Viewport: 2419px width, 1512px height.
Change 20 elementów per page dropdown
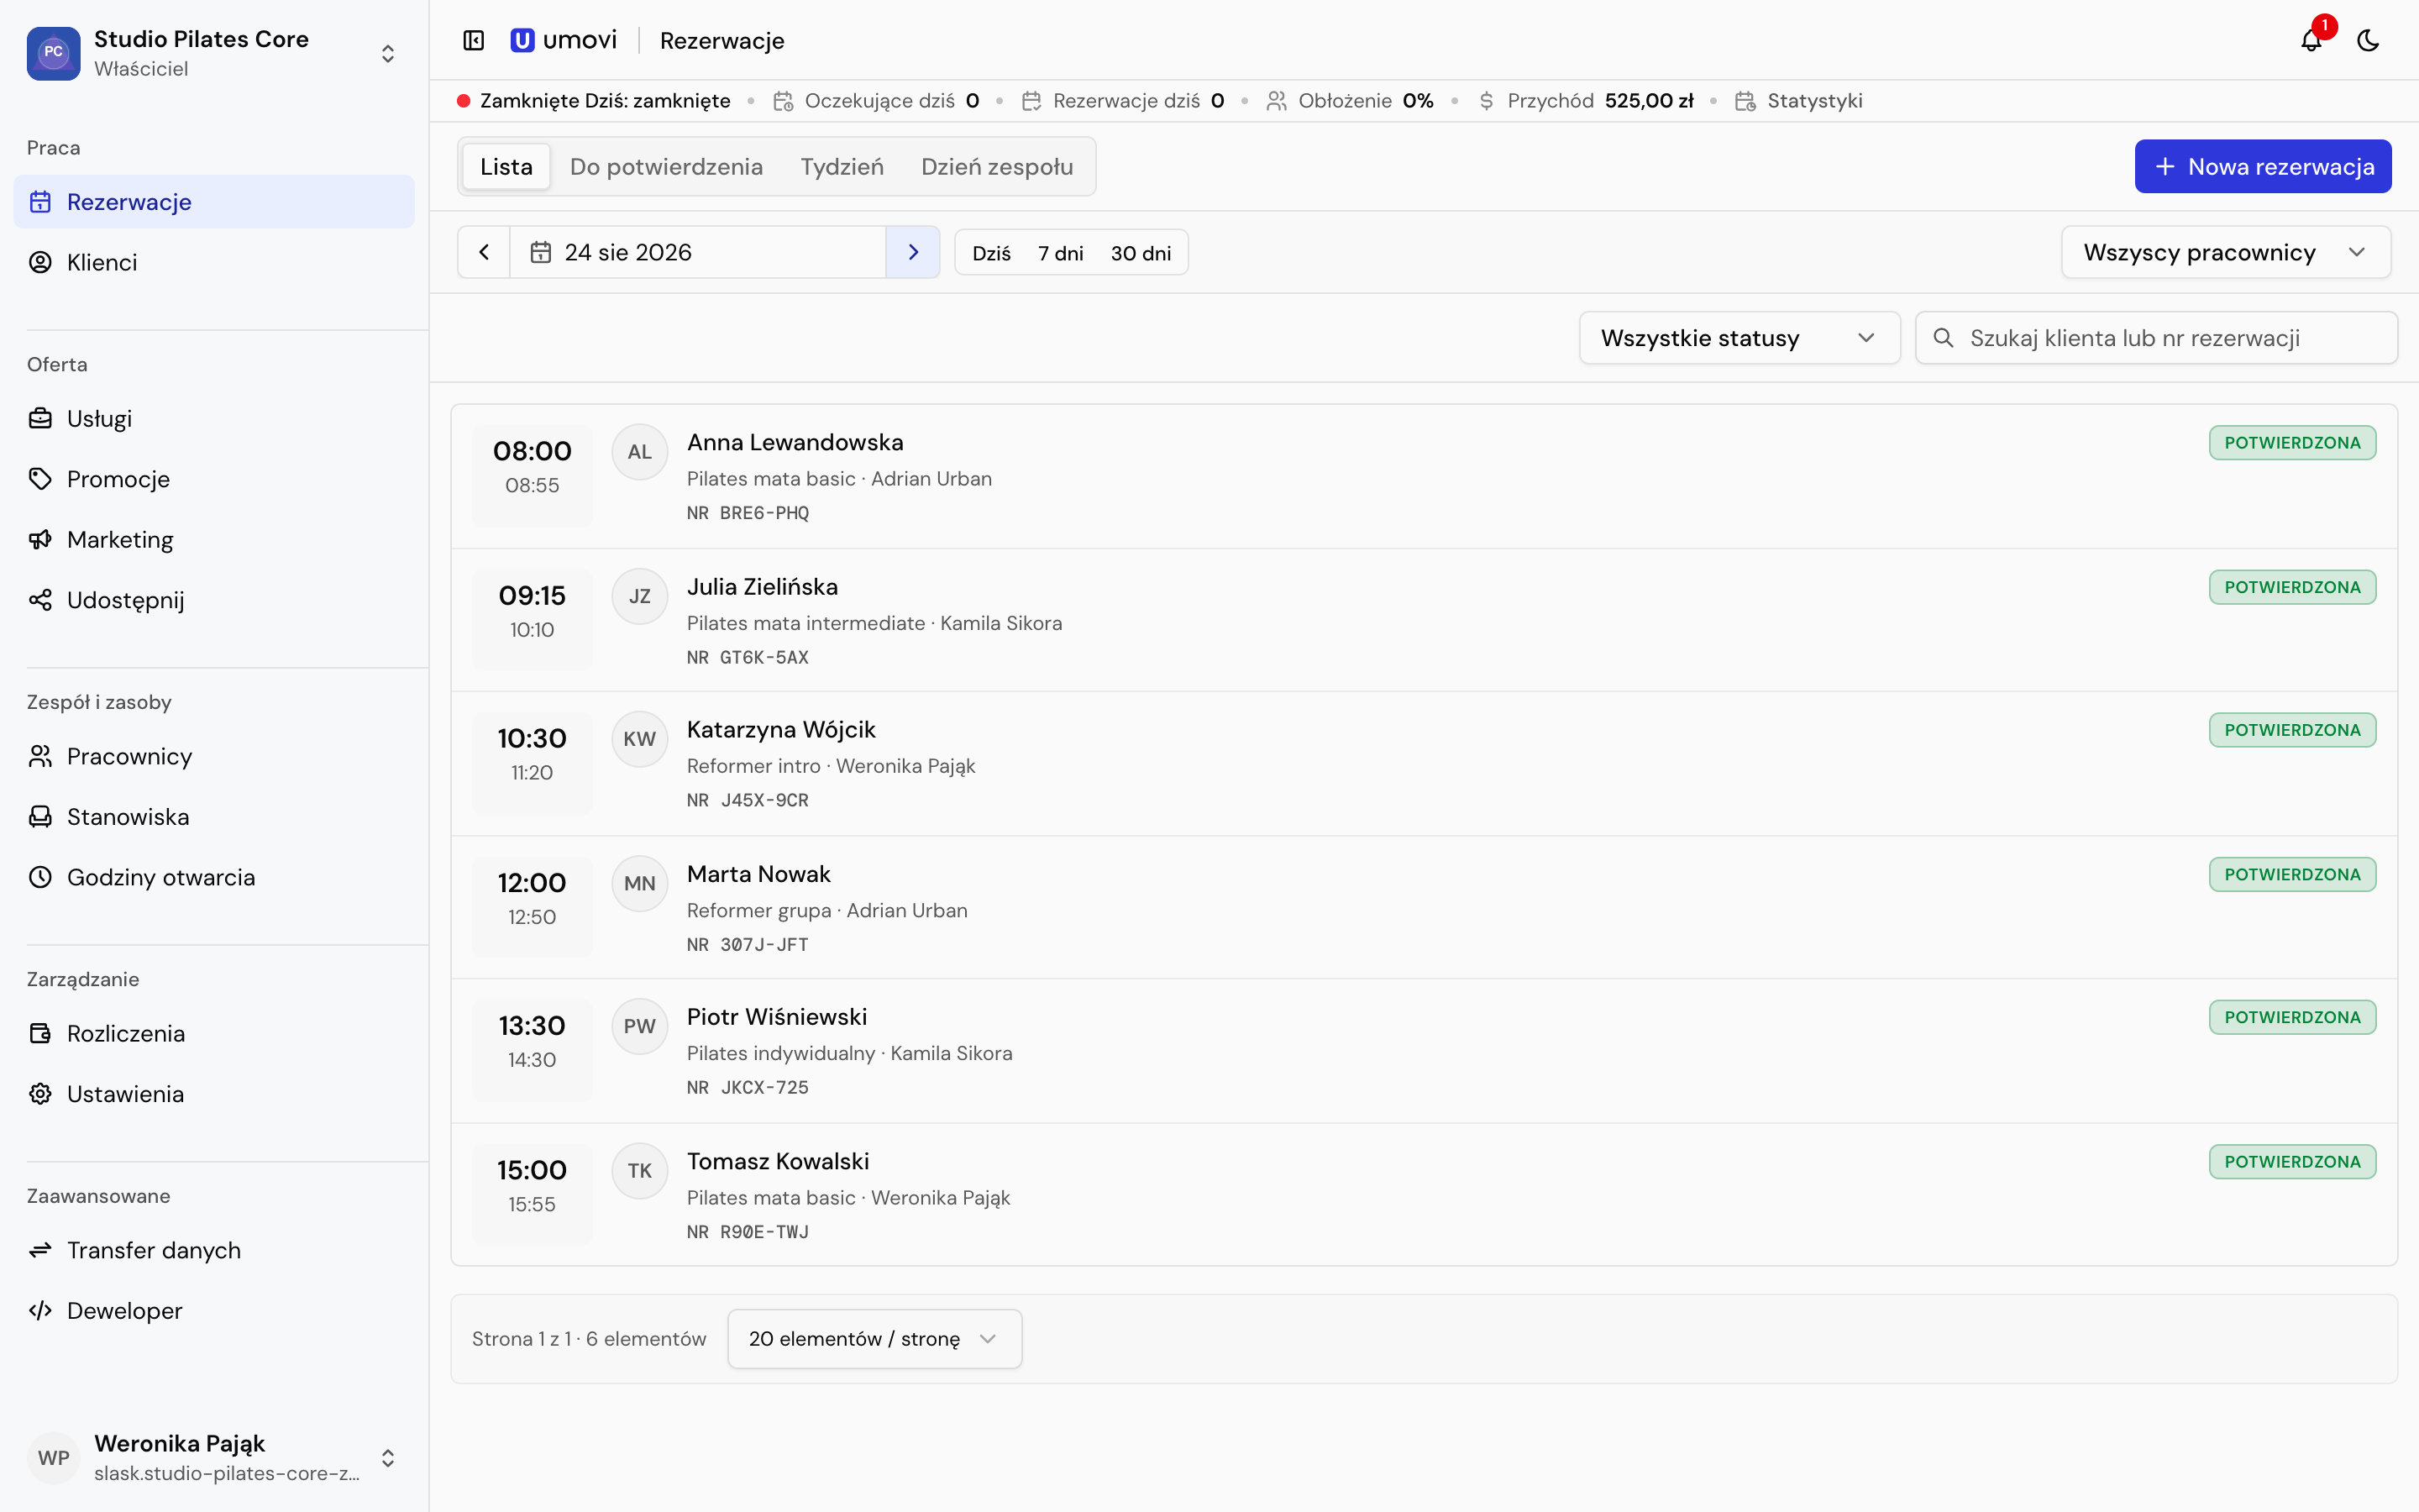click(x=874, y=1338)
